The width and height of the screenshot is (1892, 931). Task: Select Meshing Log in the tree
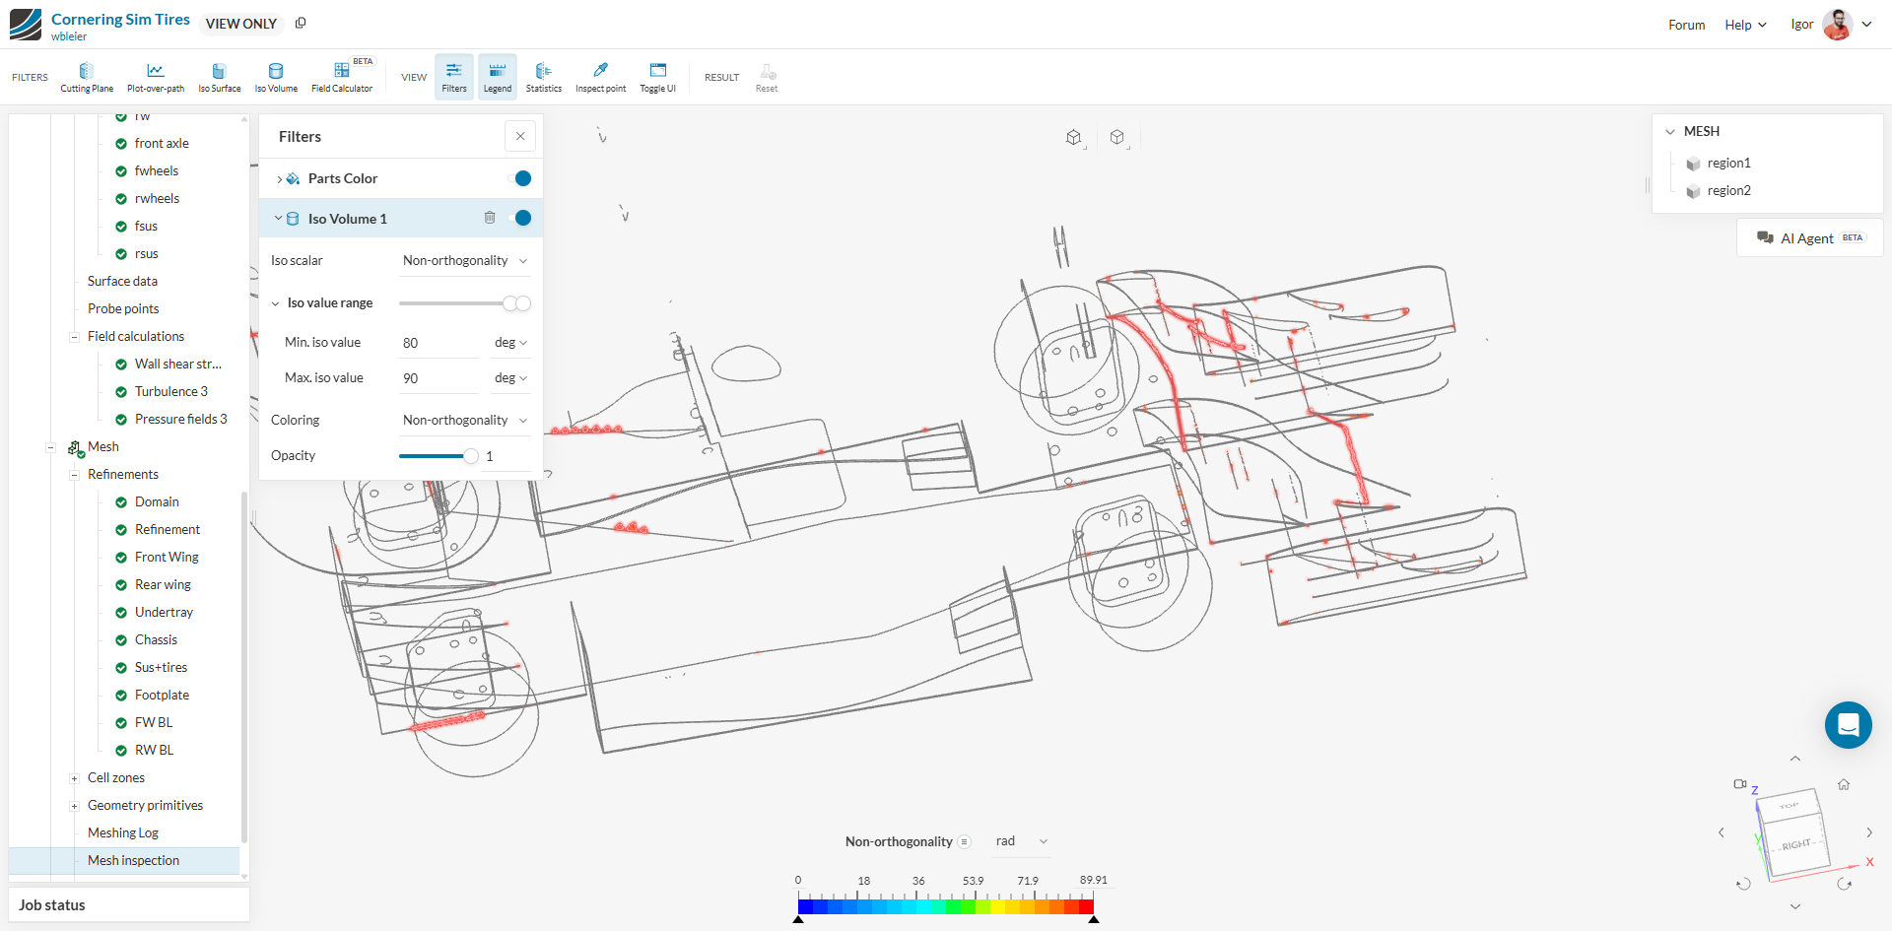coord(123,833)
